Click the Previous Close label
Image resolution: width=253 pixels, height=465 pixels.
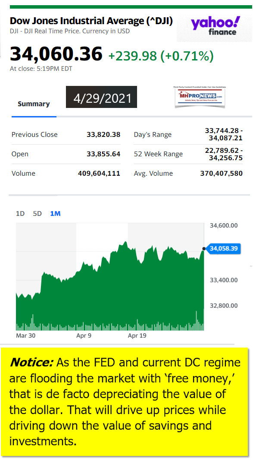pyautogui.click(x=34, y=135)
